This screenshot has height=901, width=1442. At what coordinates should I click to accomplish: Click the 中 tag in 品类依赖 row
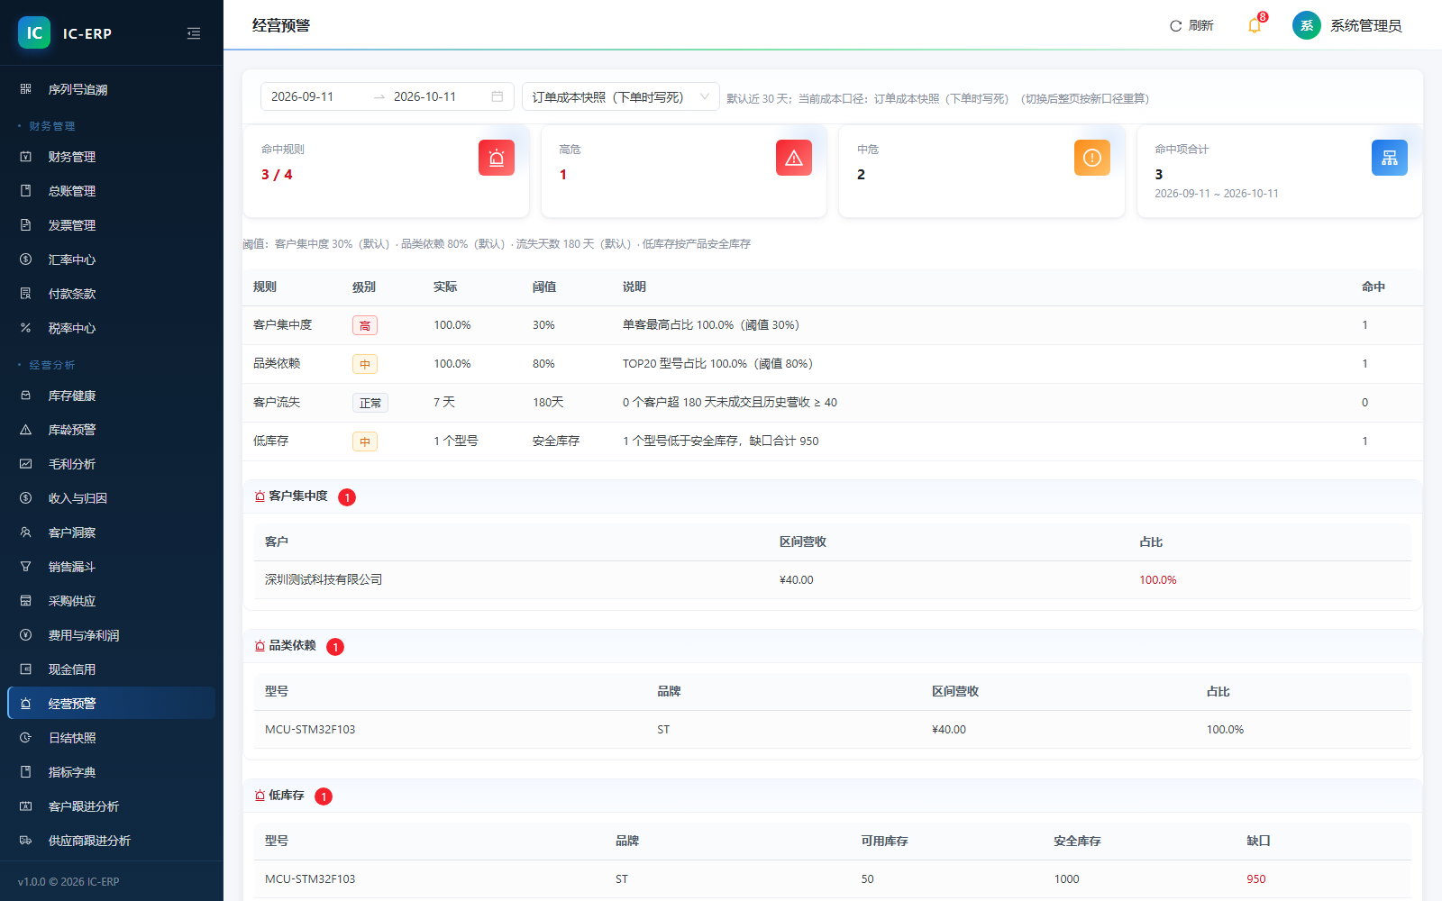click(x=365, y=364)
